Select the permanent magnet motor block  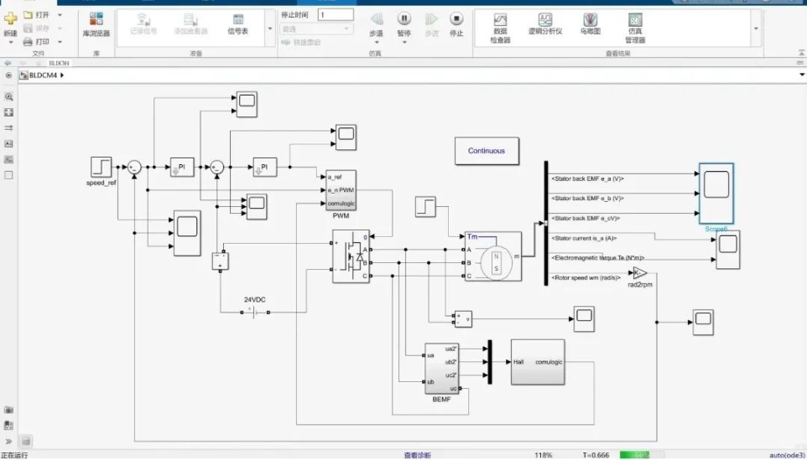coord(493,256)
